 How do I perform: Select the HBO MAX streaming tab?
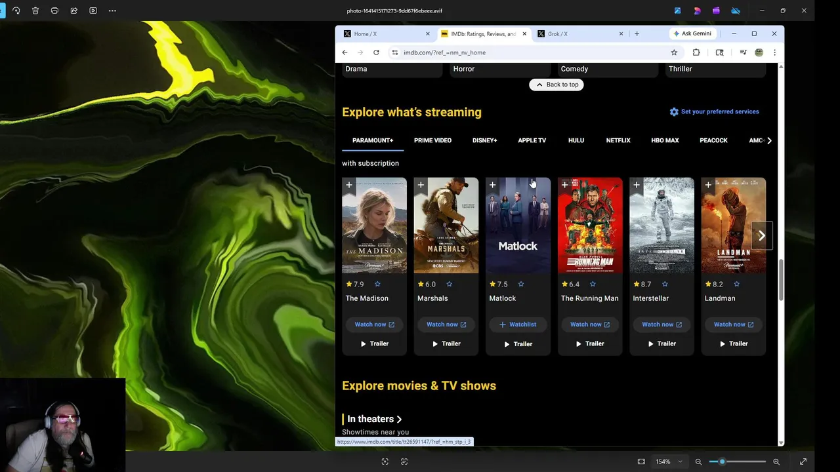[665, 140]
